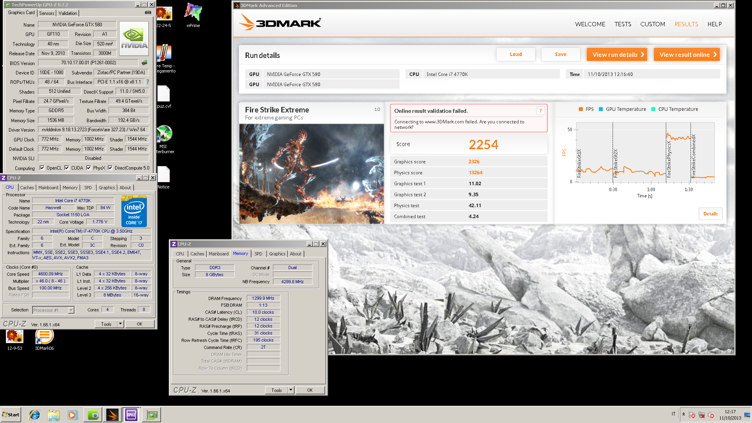Open the Tools dropdown arrow in the CPU-Z CPU-tab window
This screenshot has height=423, width=752.
pyautogui.click(x=121, y=324)
